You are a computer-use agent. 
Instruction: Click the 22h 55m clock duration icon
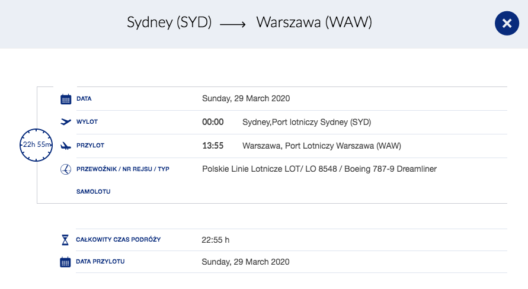(x=36, y=144)
